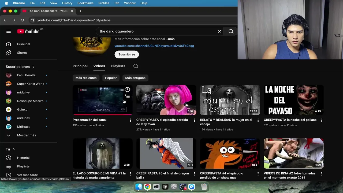Add Presentación del canal to queue icon
Viewport: 343px width, 193px height.
[127, 96]
